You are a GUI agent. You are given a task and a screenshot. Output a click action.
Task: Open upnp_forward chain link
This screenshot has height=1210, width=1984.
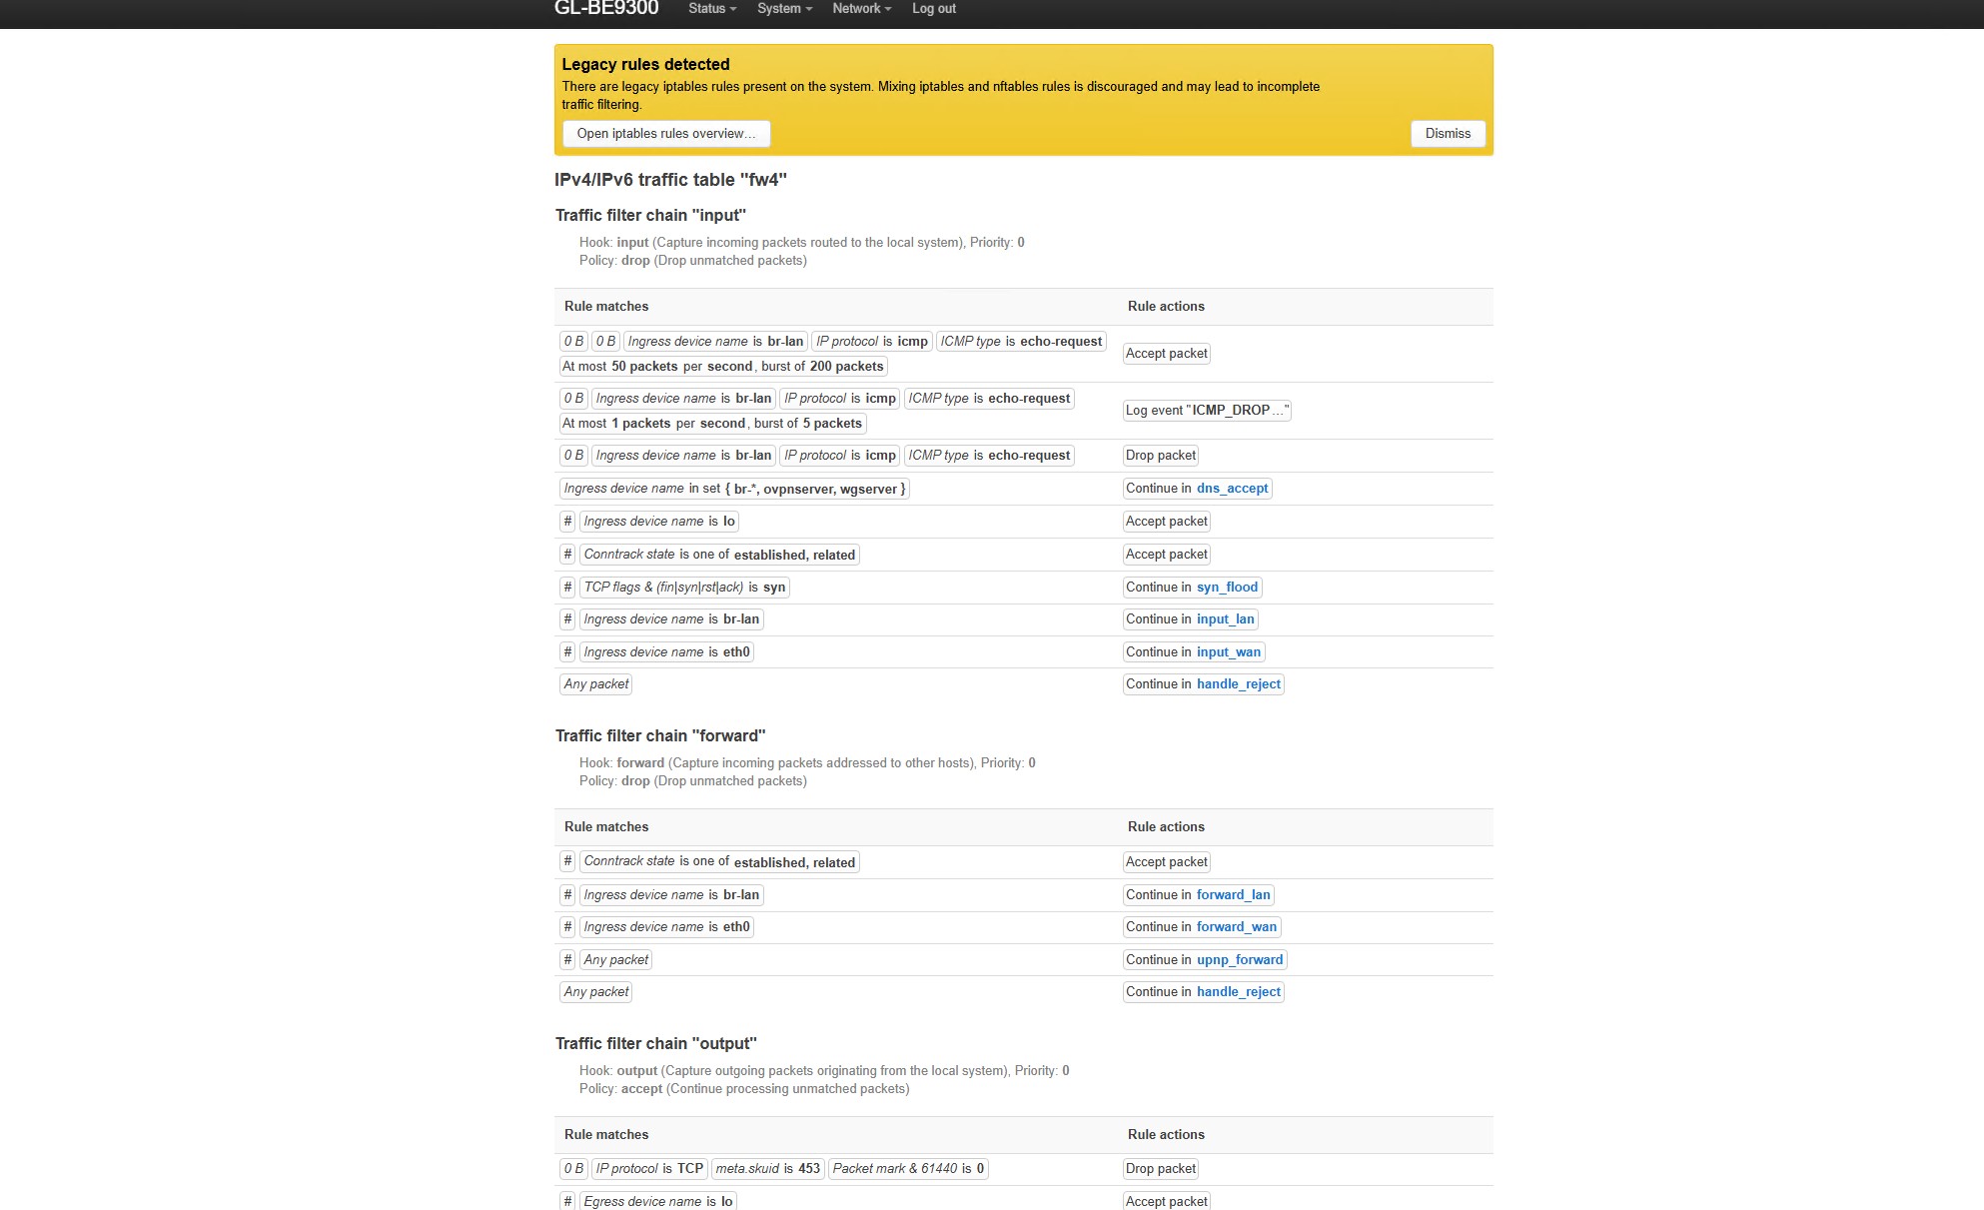point(1239,960)
